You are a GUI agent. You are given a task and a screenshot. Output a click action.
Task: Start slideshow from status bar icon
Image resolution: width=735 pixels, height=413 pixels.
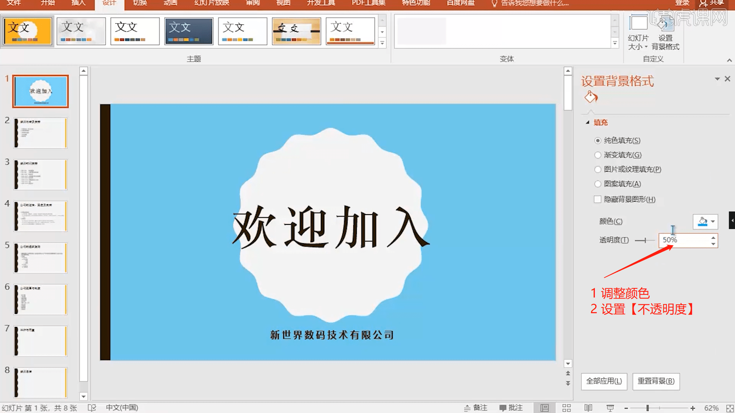(610, 408)
